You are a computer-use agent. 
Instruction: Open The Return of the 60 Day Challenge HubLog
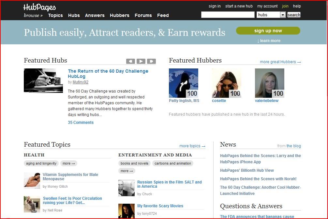[x=108, y=74]
